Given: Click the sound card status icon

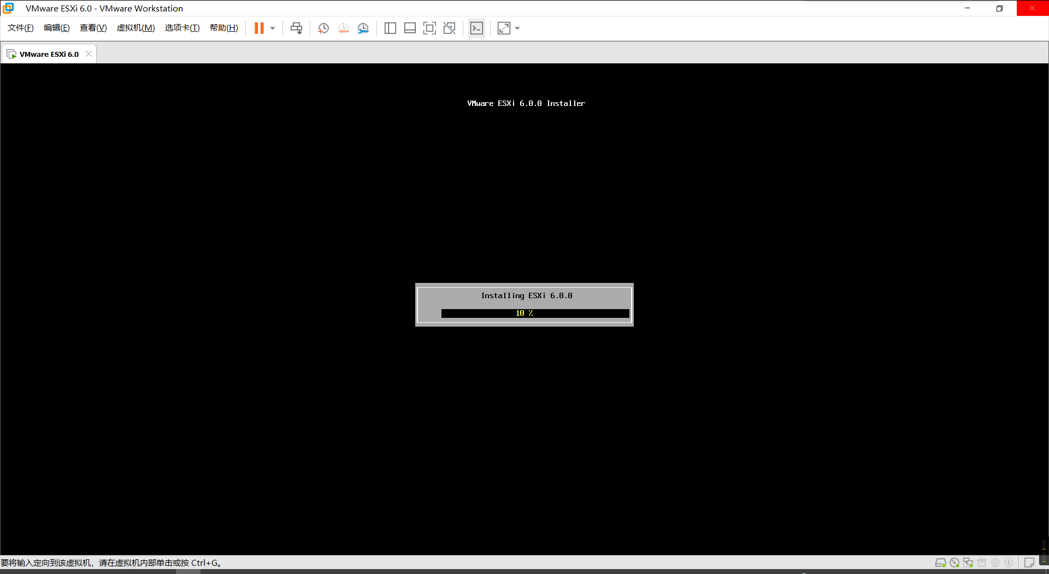Looking at the screenshot, I should (995, 563).
